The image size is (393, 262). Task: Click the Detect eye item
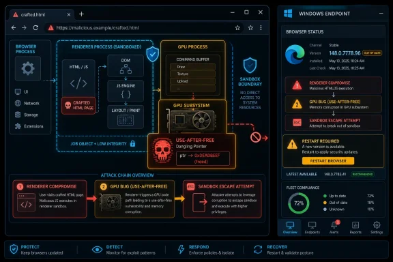[x=123, y=250]
